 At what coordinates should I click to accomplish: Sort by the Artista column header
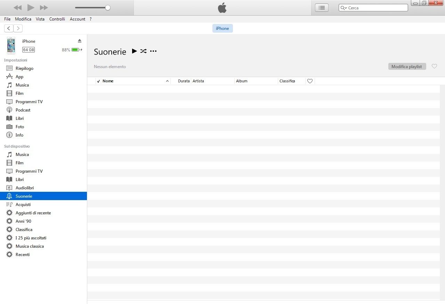point(213,81)
